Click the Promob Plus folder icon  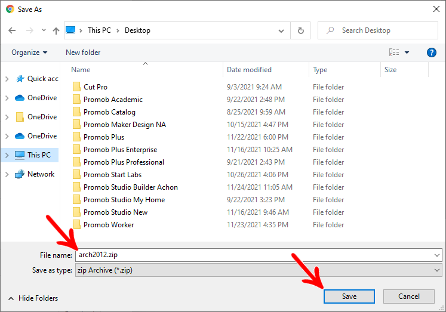(x=76, y=137)
